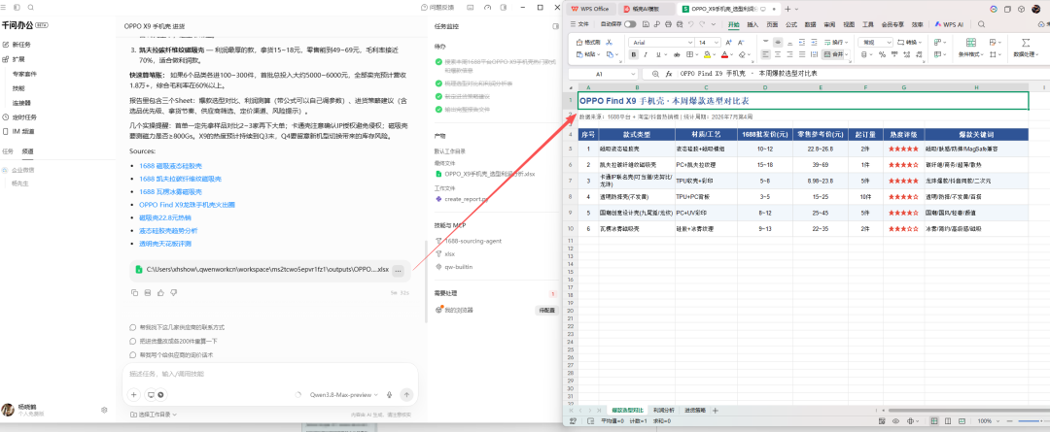Decrease font size with A- icon
This screenshot has width=1050, height=432.
pos(740,42)
